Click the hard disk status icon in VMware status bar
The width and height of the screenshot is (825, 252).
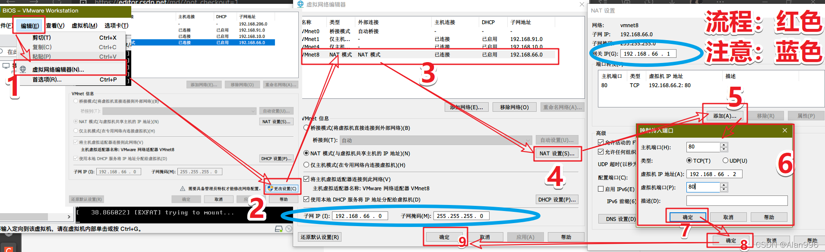coord(279,229)
